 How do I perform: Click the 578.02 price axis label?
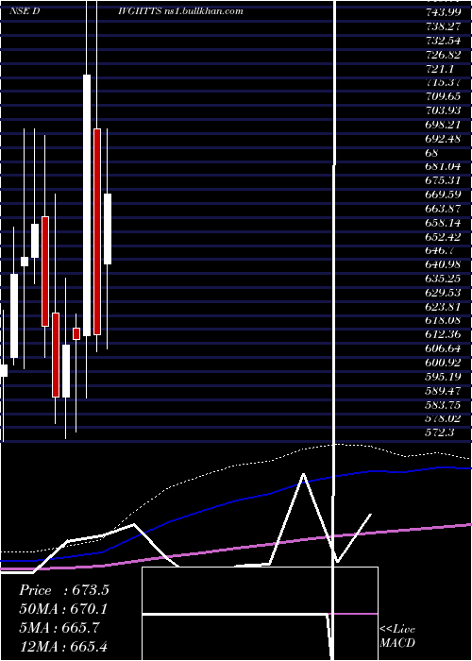coord(443,418)
